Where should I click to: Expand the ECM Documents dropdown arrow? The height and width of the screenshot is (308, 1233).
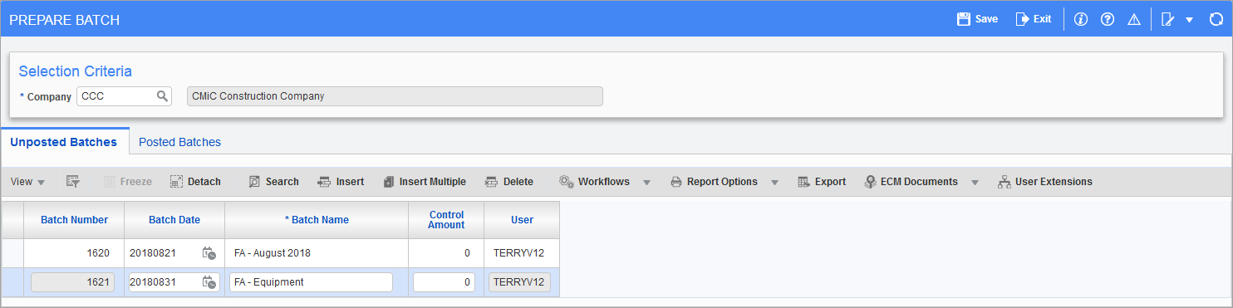click(975, 182)
